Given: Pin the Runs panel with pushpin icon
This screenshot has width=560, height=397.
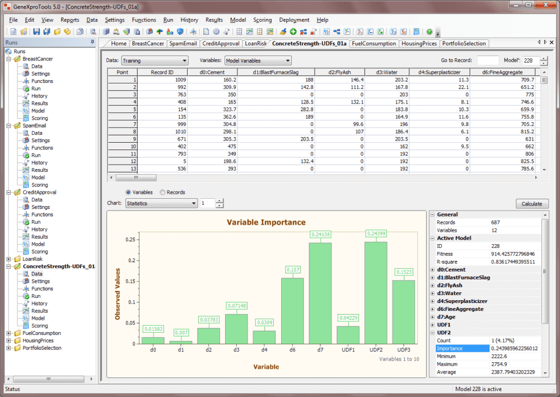Looking at the screenshot, I should [92, 43].
